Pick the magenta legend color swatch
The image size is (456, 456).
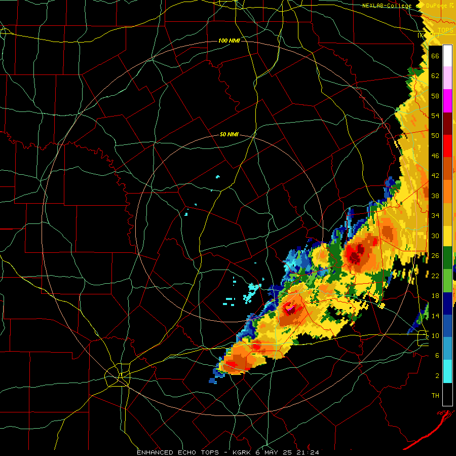coord(447,101)
